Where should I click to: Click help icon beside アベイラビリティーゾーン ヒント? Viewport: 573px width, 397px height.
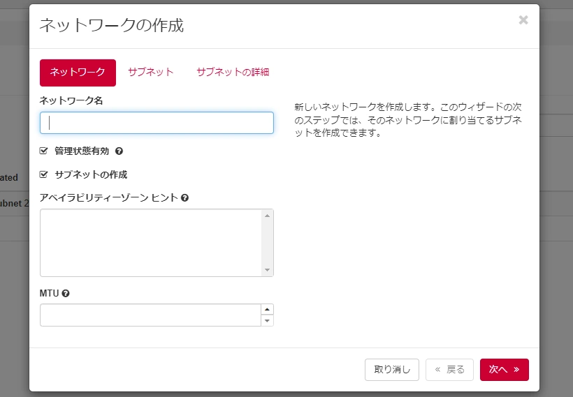[184, 198]
